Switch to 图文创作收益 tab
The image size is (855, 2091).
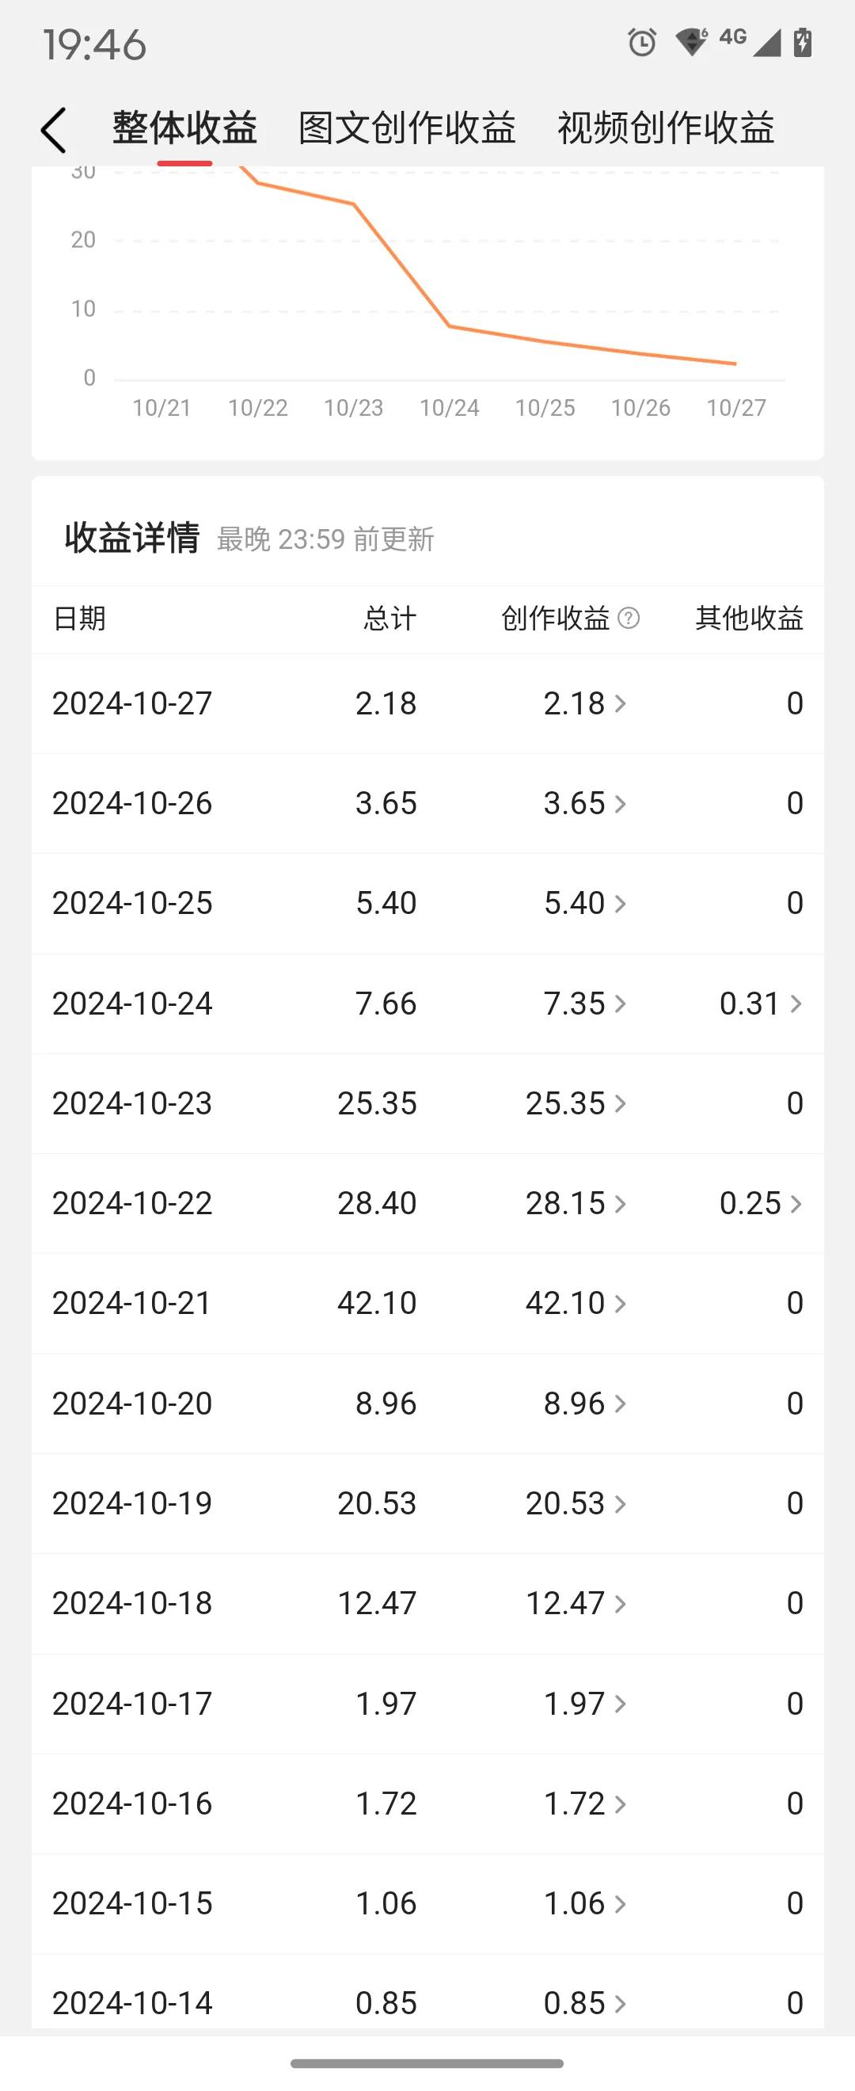[x=407, y=128]
